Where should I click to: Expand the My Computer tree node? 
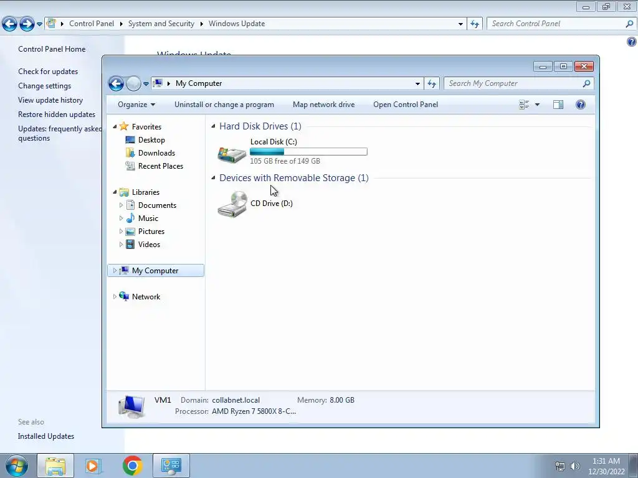[x=115, y=270]
